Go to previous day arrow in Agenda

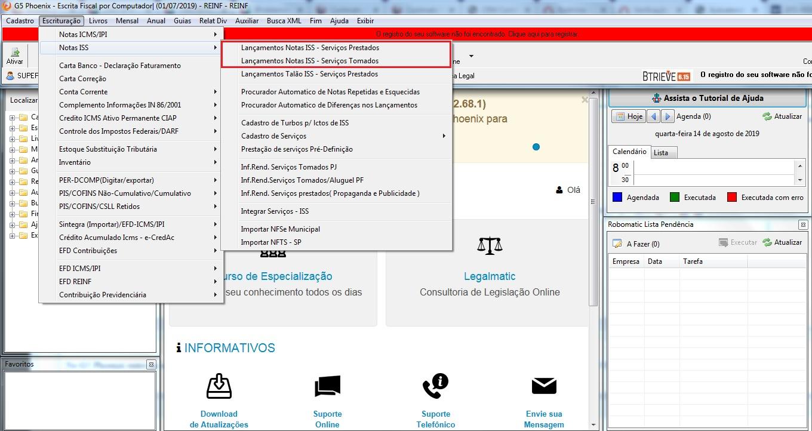[x=654, y=116]
